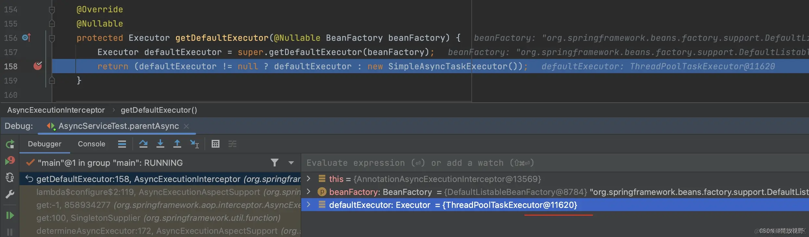Click the Evaluate expression input field

(555, 163)
